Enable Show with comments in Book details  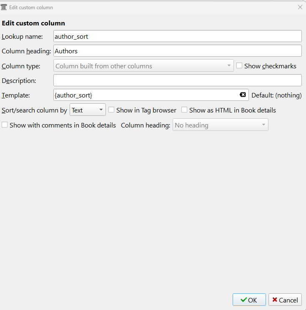point(5,125)
